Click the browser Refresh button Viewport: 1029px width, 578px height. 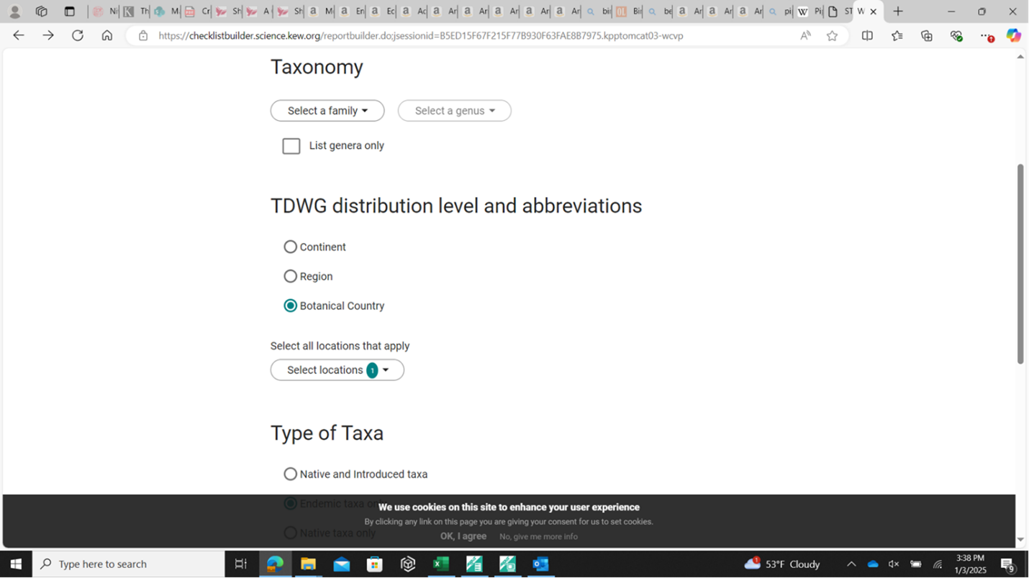tap(77, 35)
